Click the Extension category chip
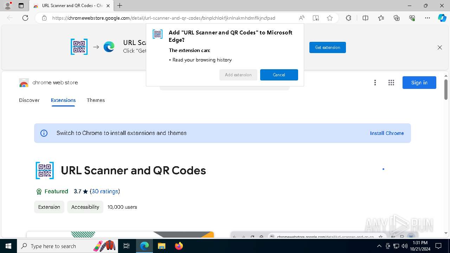 click(x=49, y=207)
